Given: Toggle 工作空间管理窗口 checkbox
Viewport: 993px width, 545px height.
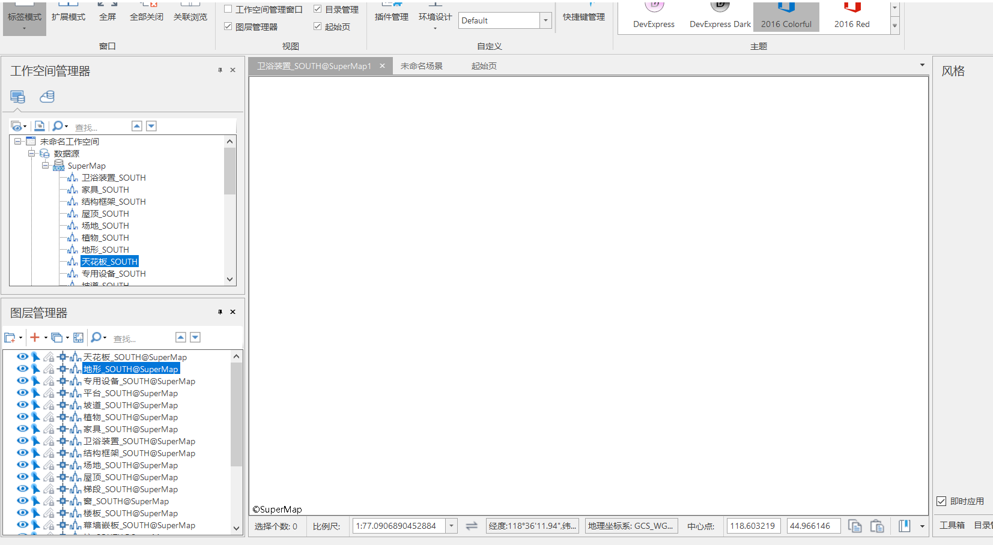Looking at the screenshot, I should pyautogui.click(x=228, y=9).
